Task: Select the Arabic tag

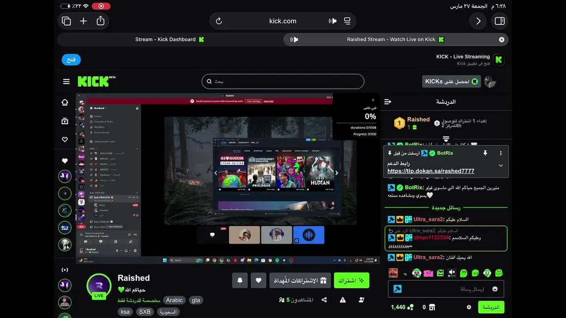Action: coord(174,300)
